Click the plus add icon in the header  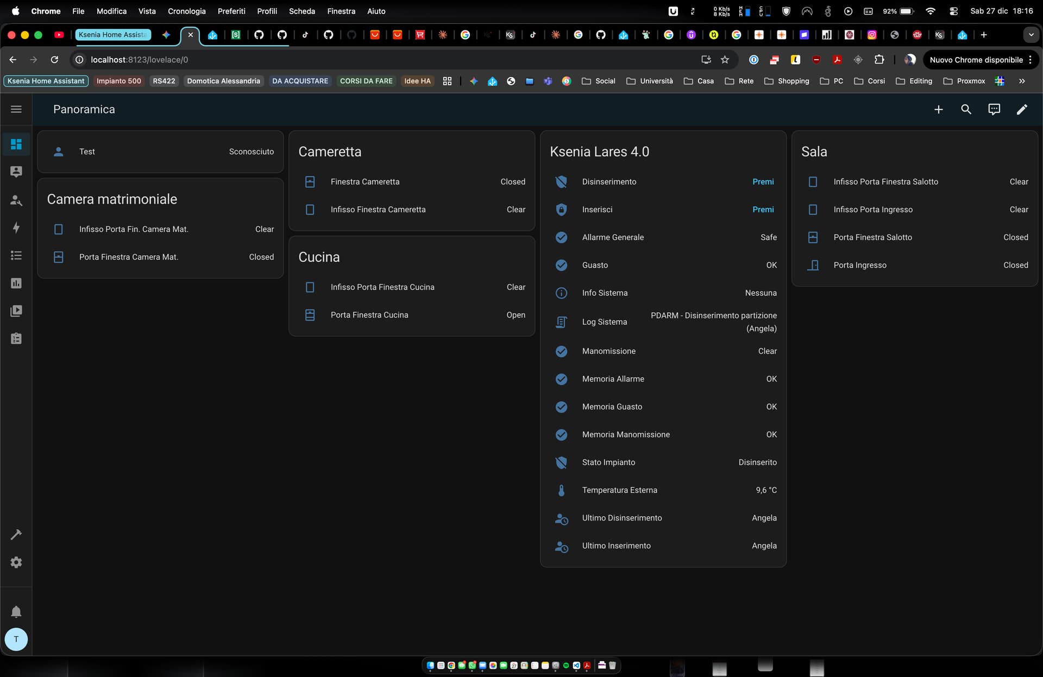tap(938, 109)
